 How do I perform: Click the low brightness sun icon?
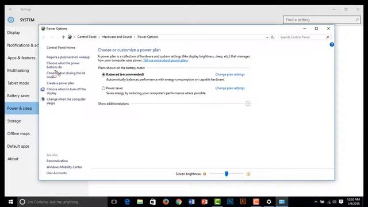tap(205, 174)
